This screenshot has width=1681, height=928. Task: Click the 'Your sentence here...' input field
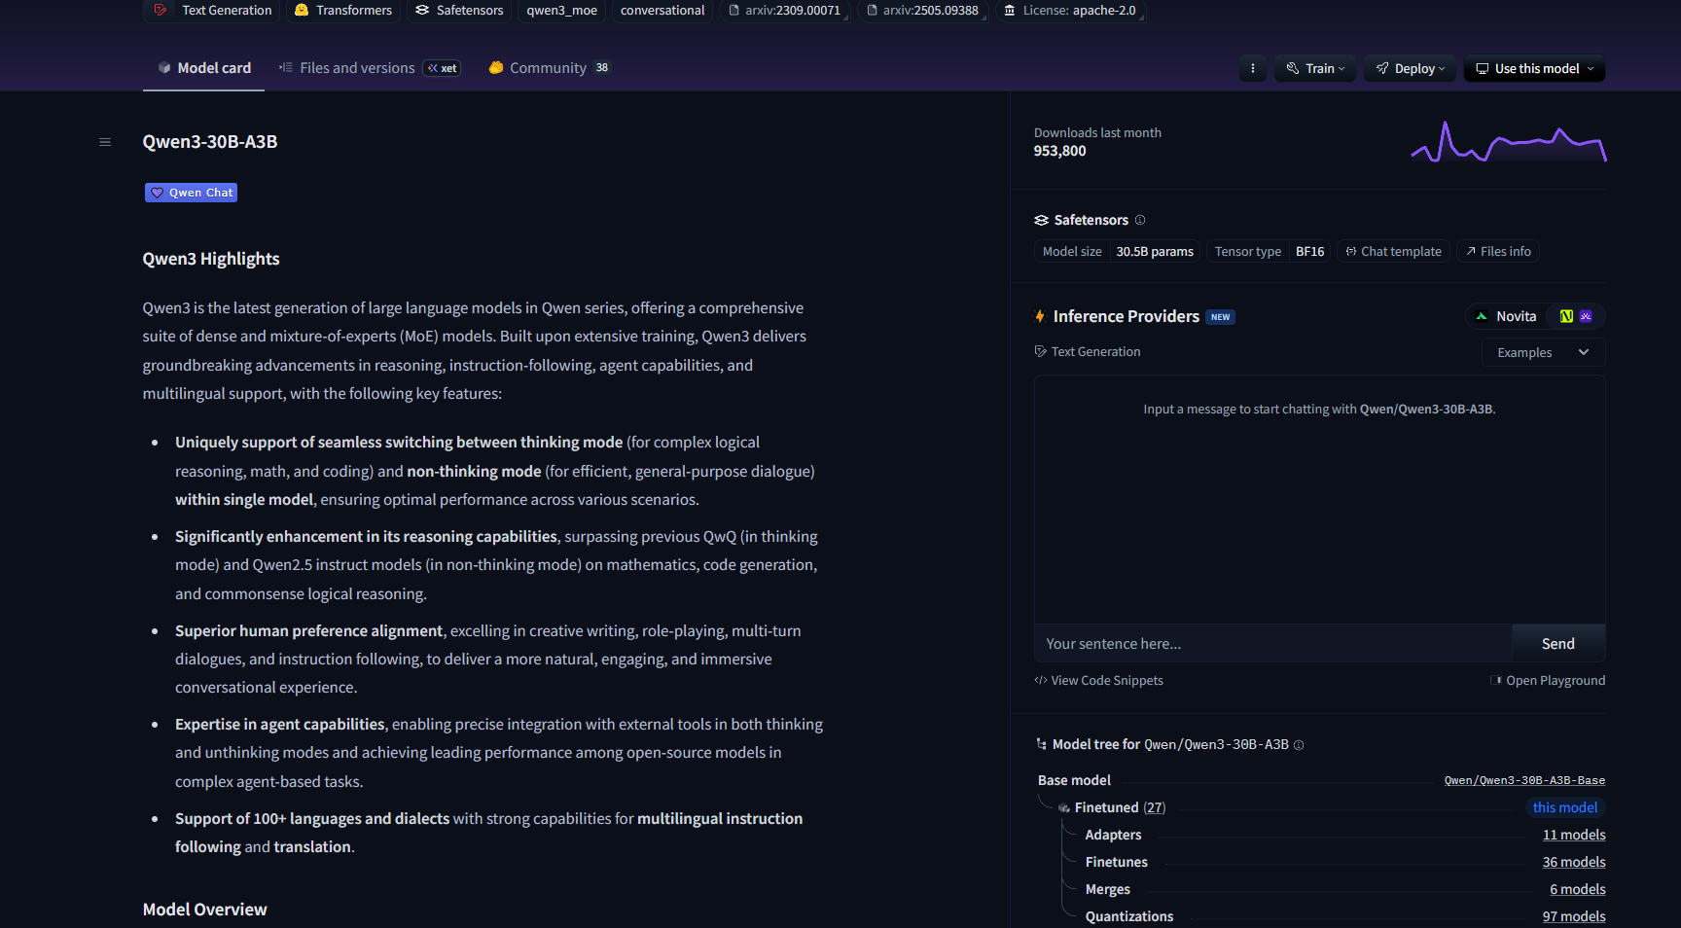pos(1273,644)
